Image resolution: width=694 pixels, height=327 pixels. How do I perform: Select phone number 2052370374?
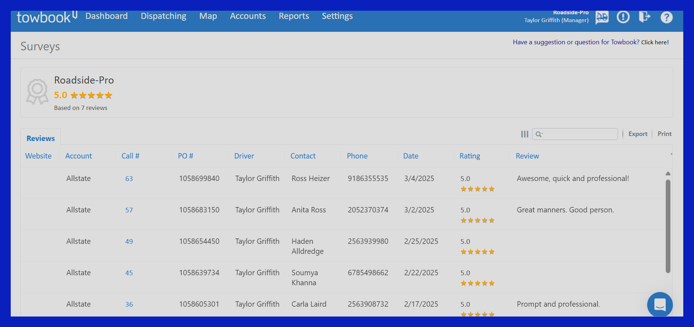(x=368, y=210)
